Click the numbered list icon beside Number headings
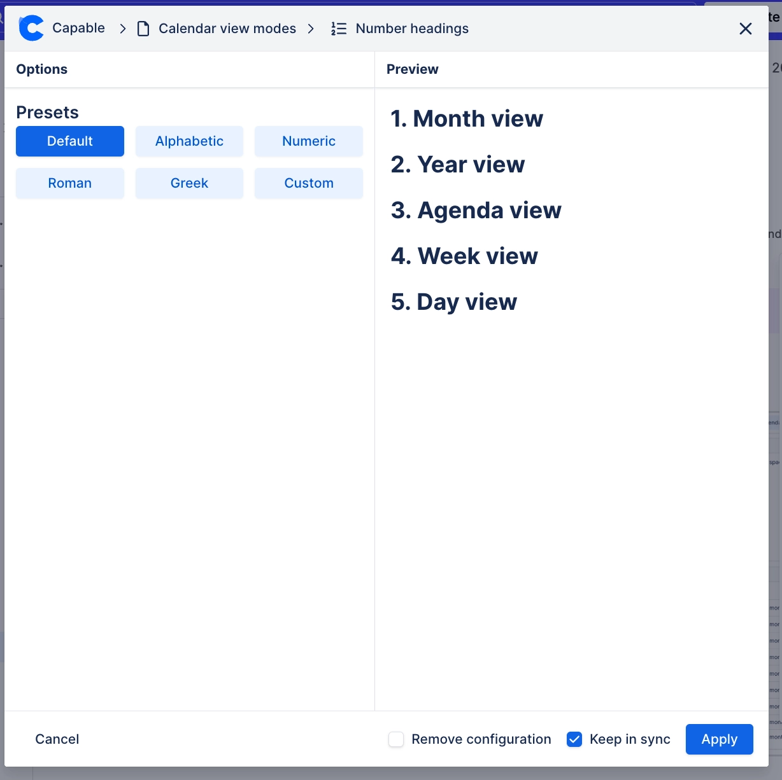Screen dimensions: 782x780 (x=338, y=28)
